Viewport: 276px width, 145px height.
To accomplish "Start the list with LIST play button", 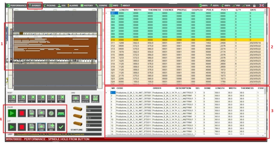I will 12,127.
